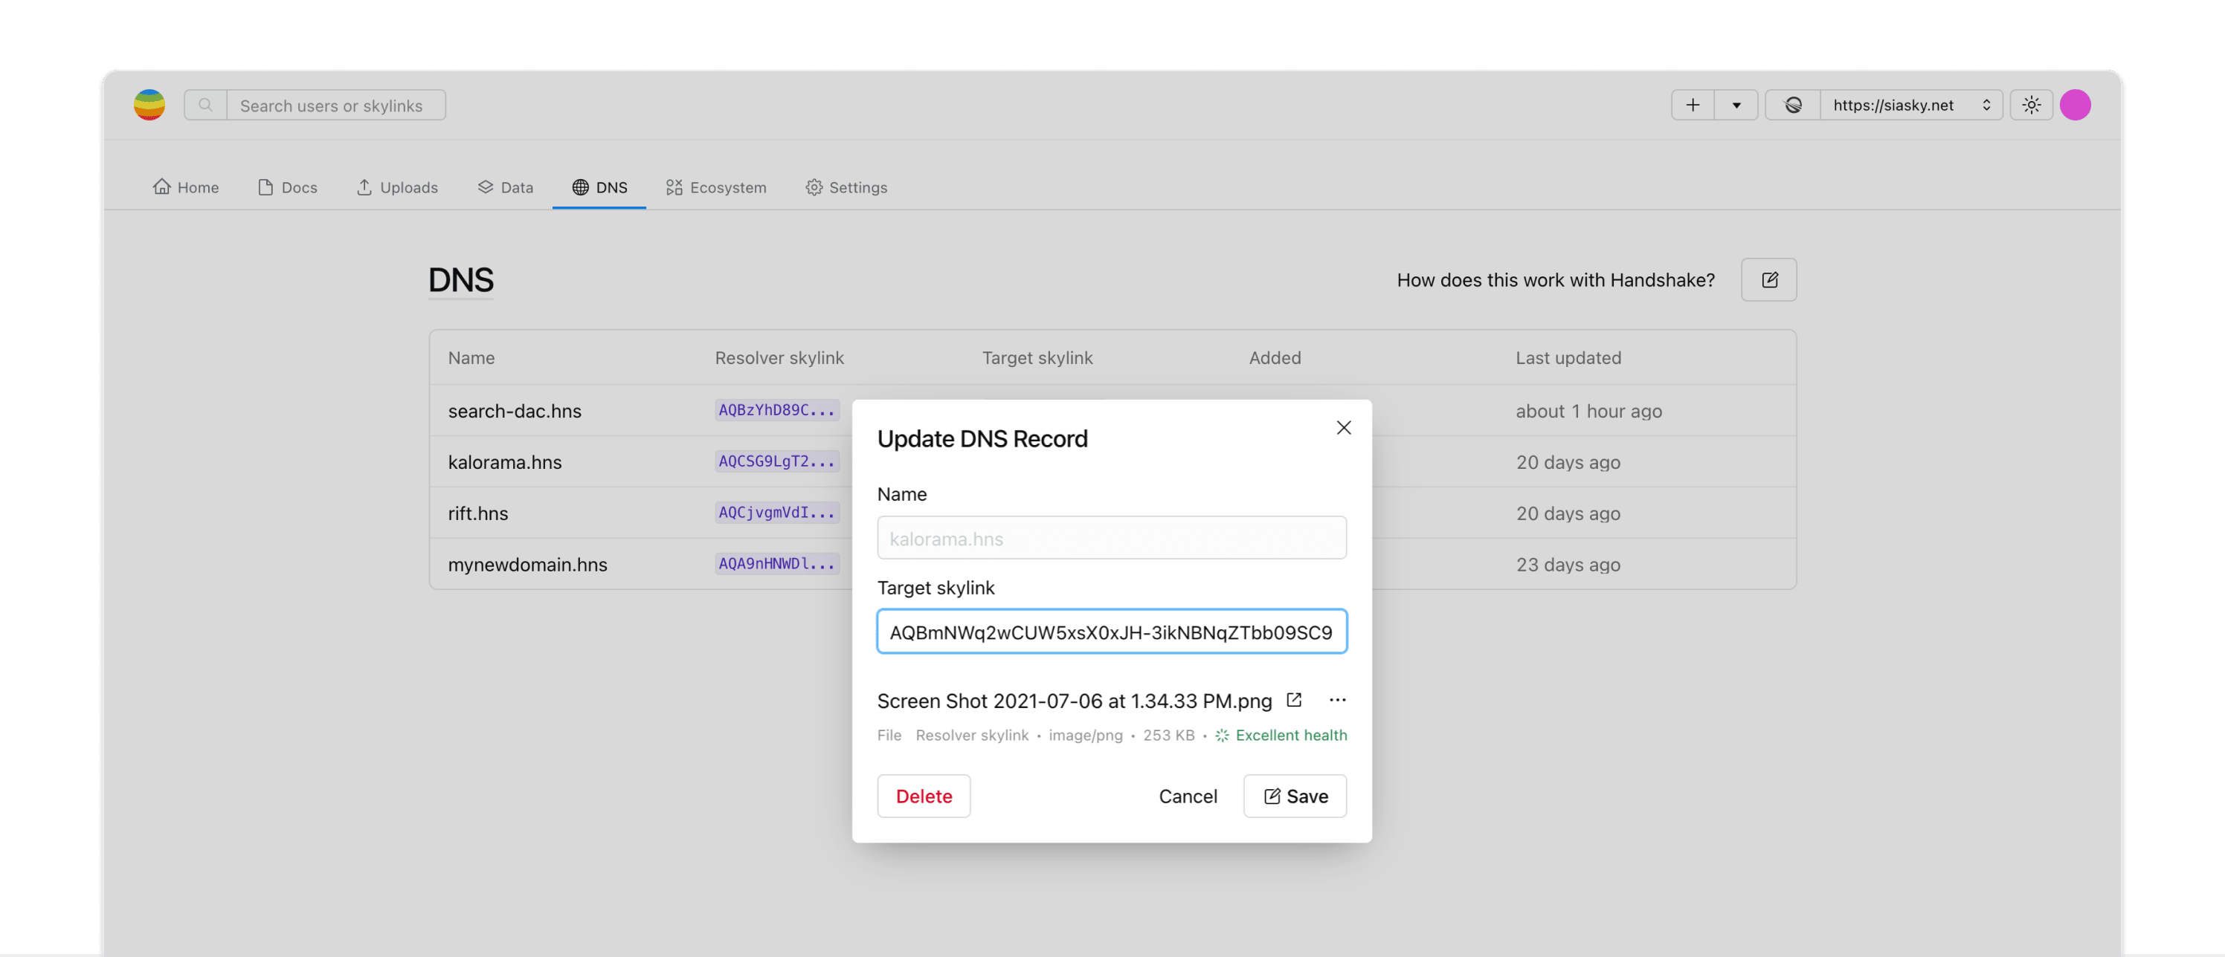Open the three-dot file options menu

(x=1337, y=700)
